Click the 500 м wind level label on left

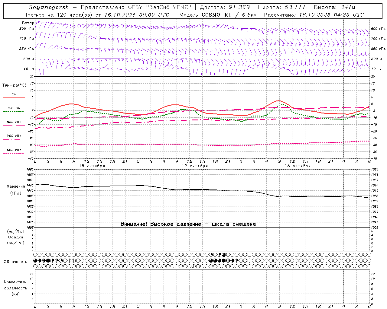(x=28, y=59)
